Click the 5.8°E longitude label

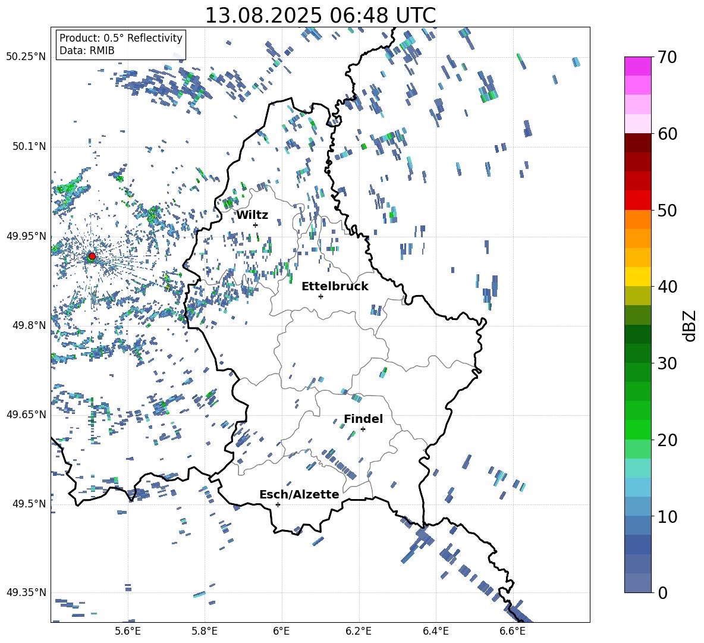tap(205, 631)
